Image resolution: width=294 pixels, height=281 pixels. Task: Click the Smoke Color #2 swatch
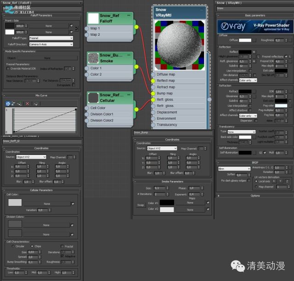(x=167, y=209)
